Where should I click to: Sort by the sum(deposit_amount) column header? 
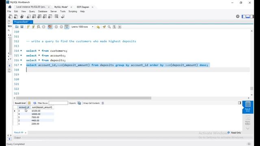point(42,107)
